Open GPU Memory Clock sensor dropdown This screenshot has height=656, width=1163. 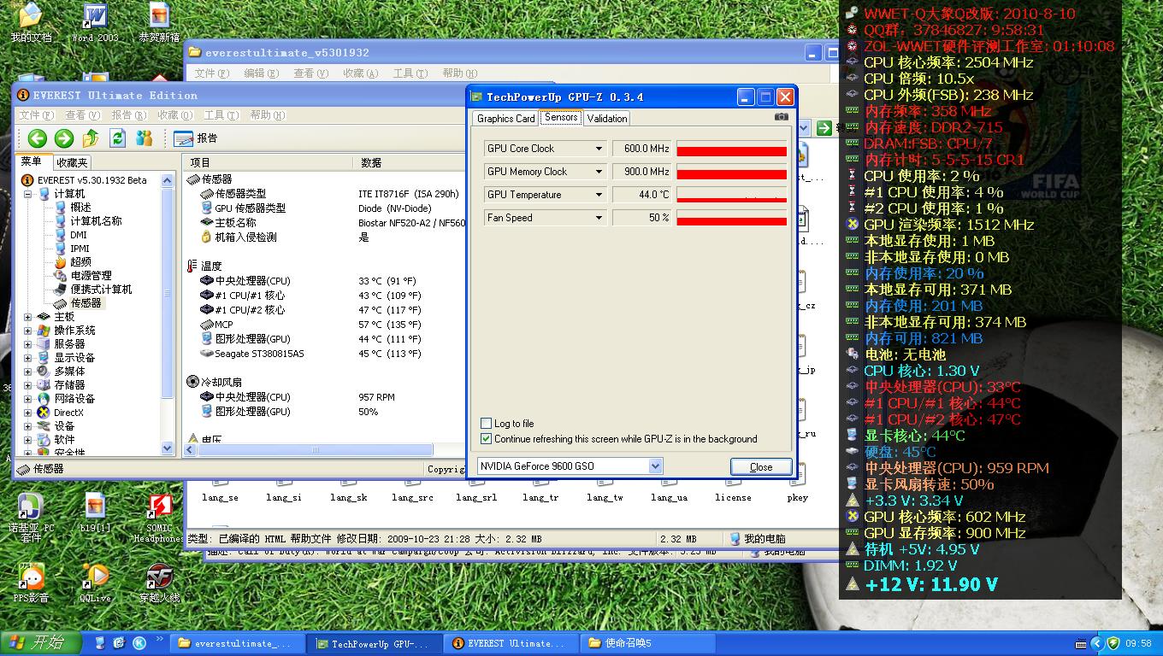(x=599, y=172)
